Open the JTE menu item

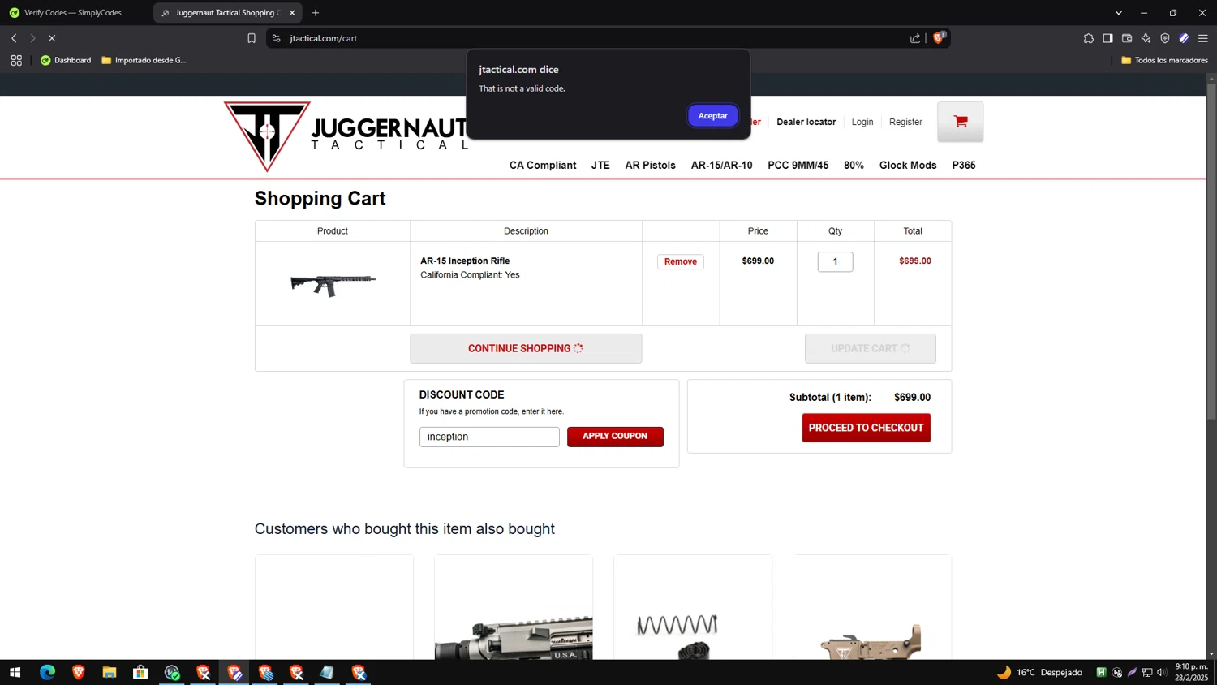[x=600, y=165]
